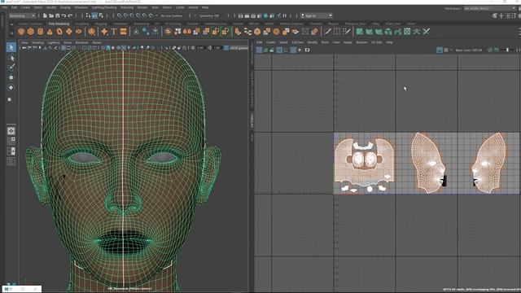This screenshot has width=521, height=293.
Task: Toggle the first UV Editor toolbar button
Action: coord(259,50)
